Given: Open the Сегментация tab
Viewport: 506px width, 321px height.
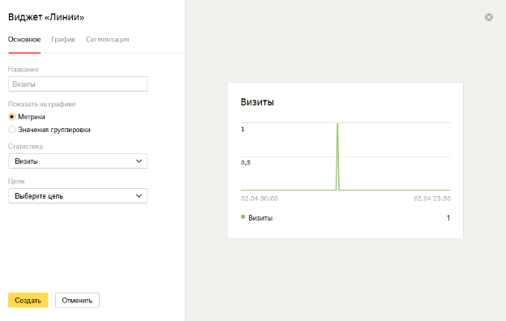Looking at the screenshot, I should coord(108,40).
